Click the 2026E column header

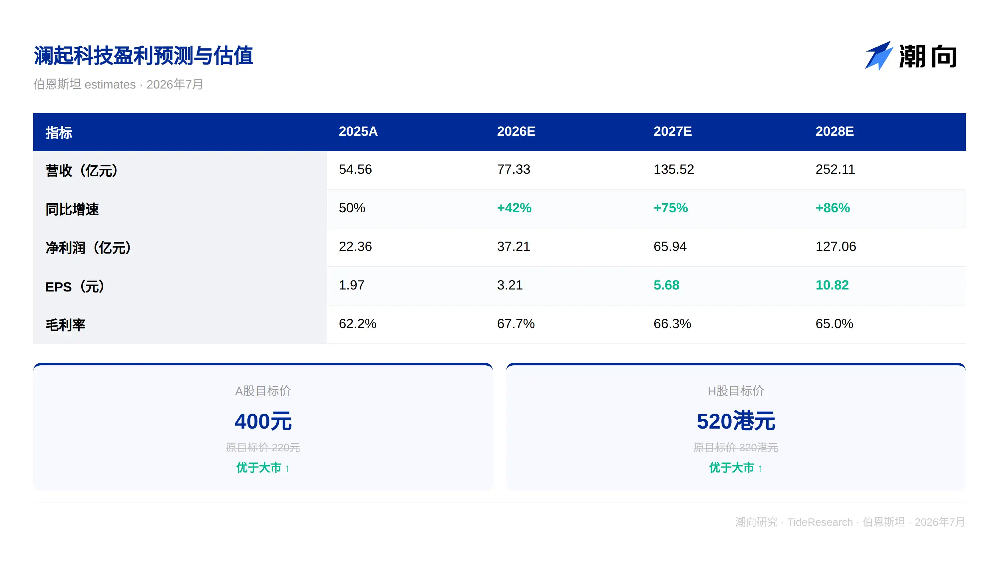pyautogui.click(x=516, y=131)
